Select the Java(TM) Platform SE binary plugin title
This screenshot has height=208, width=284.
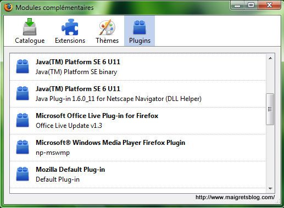pos(78,62)
